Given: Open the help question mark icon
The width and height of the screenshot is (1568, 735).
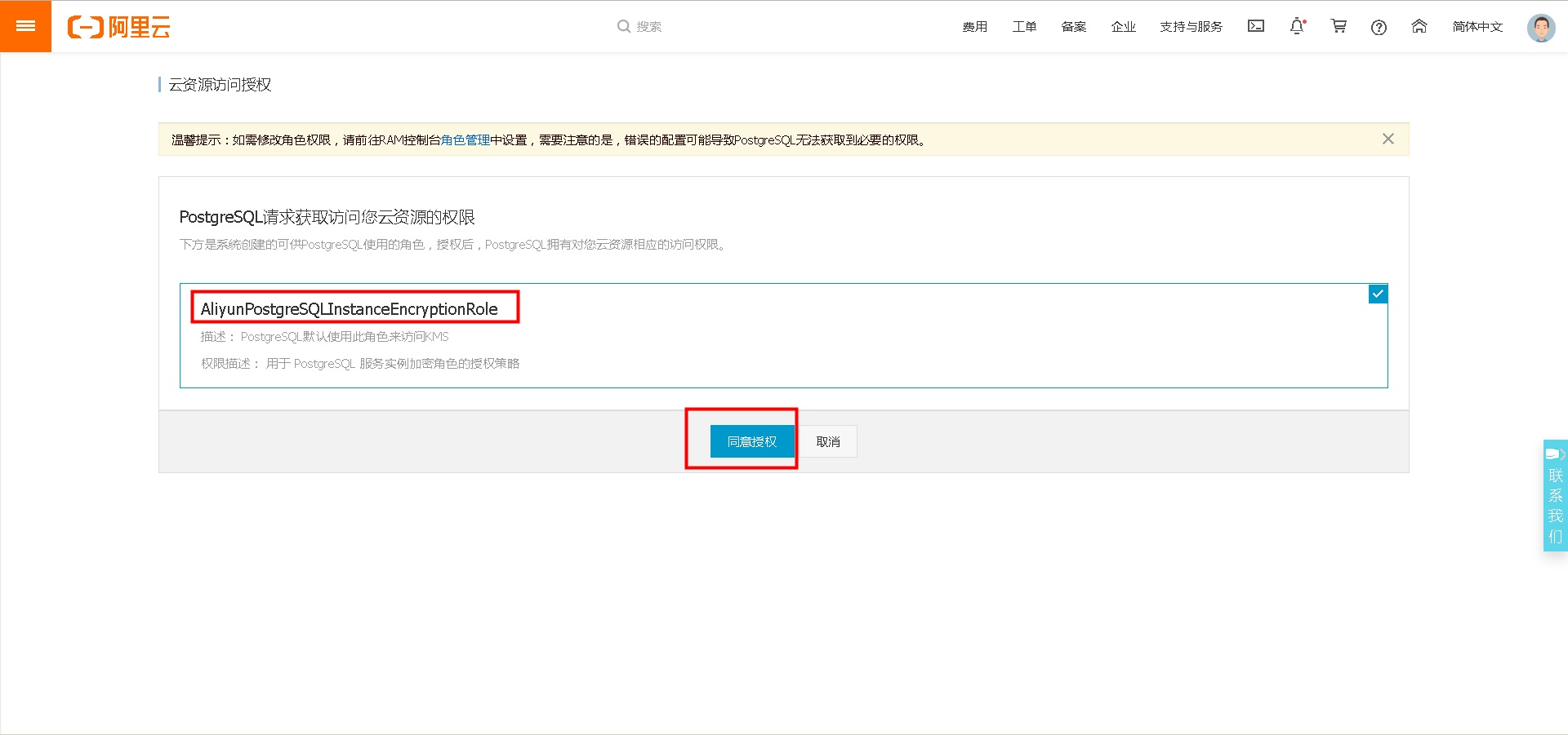Looking at the screenshot, I should 1379,27.
